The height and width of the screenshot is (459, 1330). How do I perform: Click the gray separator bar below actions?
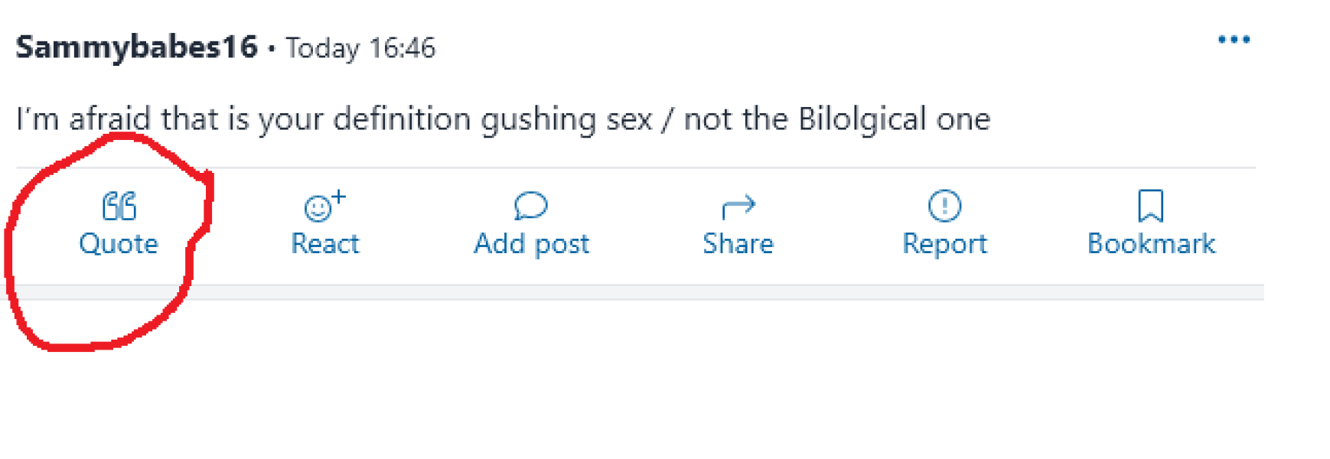(x=635, y=292)
